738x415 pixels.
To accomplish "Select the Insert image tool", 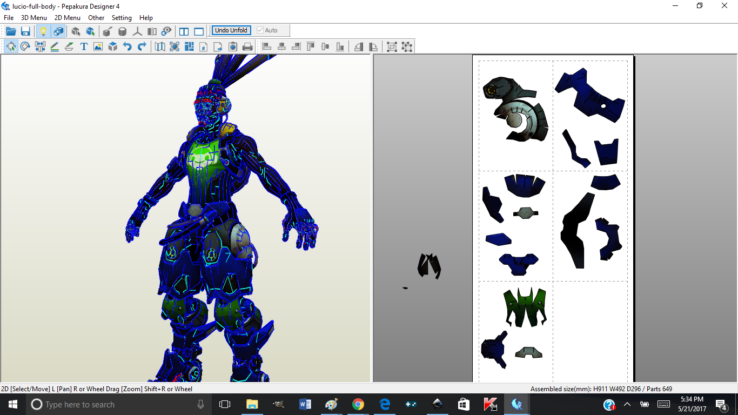I will 98,46.
